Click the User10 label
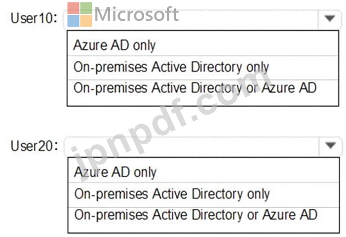Screen dimensions: 346x237 (34, 18)
